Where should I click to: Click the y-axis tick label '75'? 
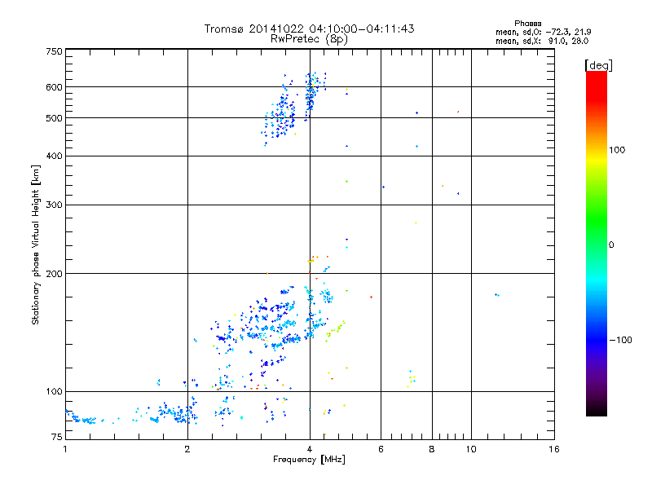pos(57,437)
